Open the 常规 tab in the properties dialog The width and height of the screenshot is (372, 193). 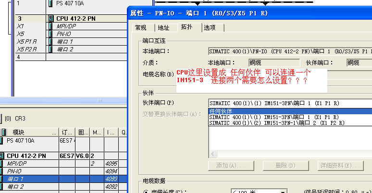click(x=141, y=28)
